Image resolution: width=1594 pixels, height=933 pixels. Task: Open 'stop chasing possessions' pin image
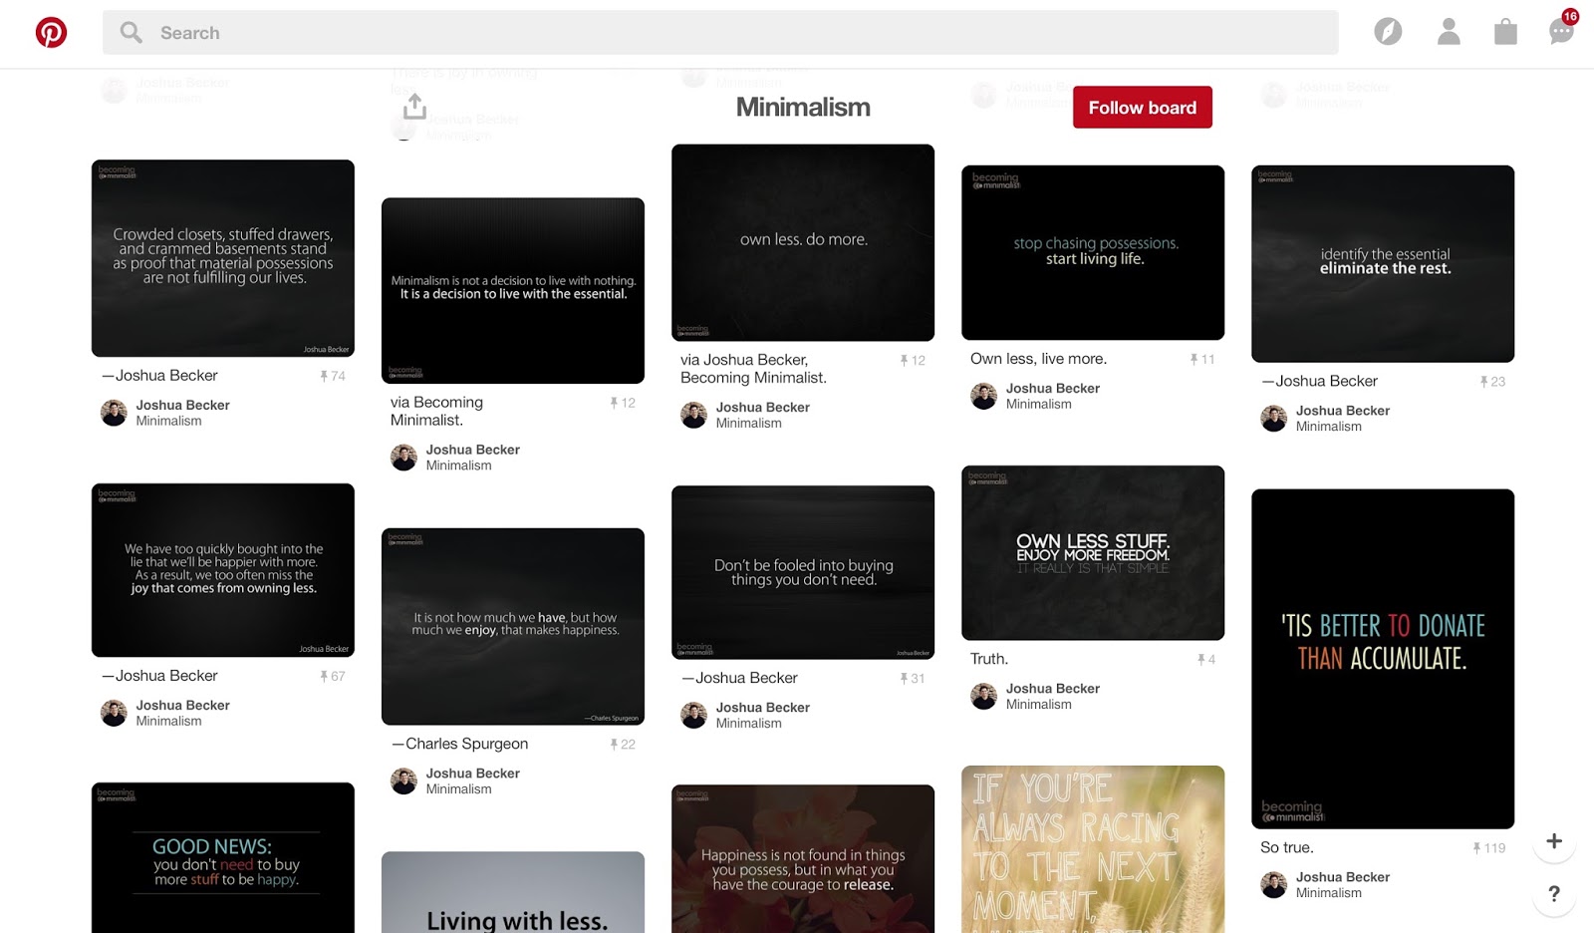1093,252
